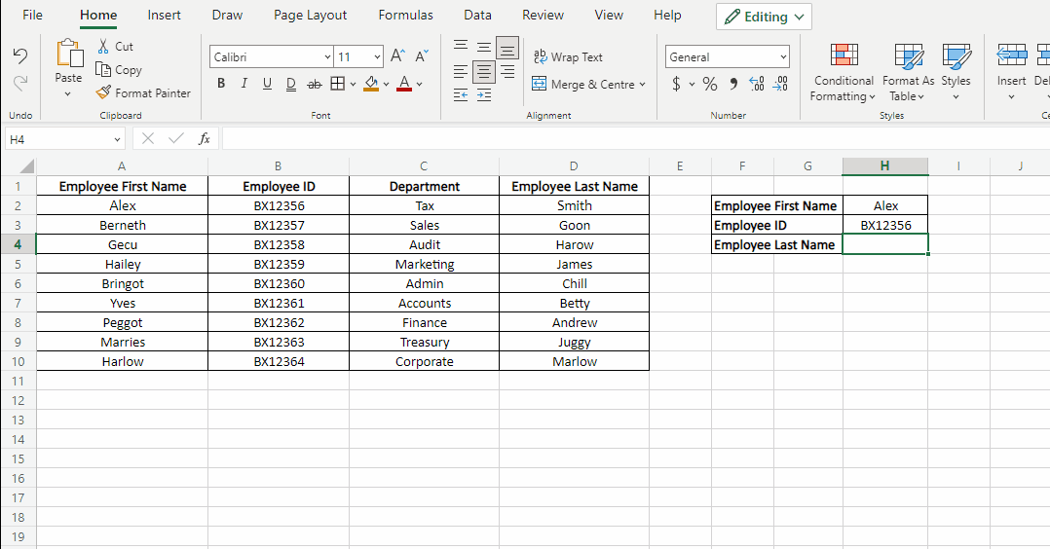Image resolution: width=1050 pixels, height=549 pixels.
Task: Switch to the Draw tab
Action: coord(227,15)
